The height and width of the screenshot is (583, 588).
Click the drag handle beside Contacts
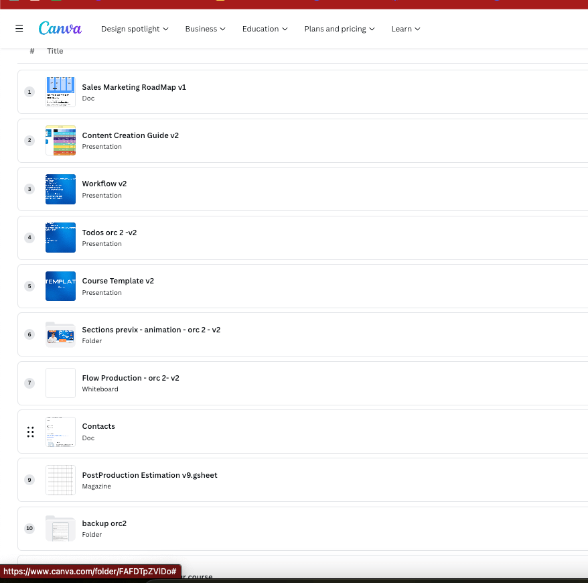click(30, 432)
